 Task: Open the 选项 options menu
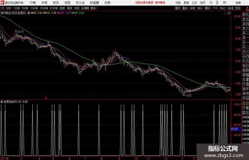point(203,3)
